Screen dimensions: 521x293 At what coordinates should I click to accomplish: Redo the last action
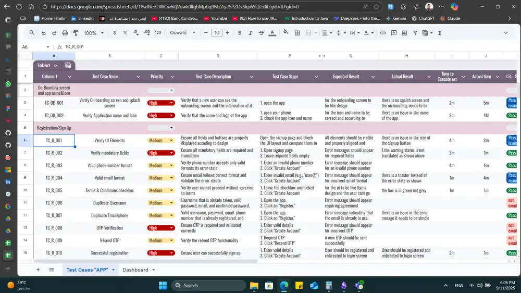tap(54, 33)
